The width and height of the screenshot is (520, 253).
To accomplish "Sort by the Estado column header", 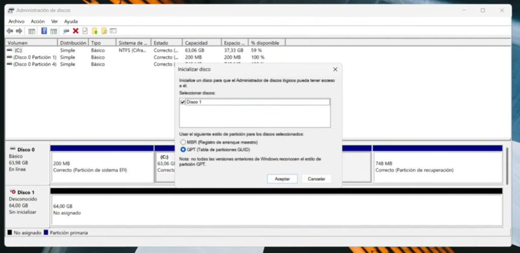I will [167, 43].
